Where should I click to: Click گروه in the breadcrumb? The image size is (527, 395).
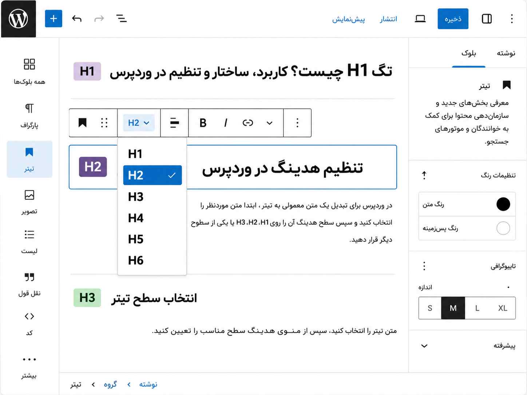(110, 384)
